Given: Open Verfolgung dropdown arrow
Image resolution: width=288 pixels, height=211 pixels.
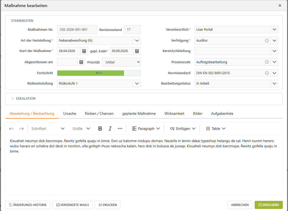Looking at the screenshot, I should point(274,41).
